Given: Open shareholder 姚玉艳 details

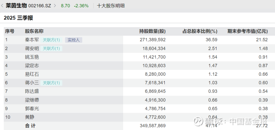Looking at the screenshot, I should coord(32,57).
